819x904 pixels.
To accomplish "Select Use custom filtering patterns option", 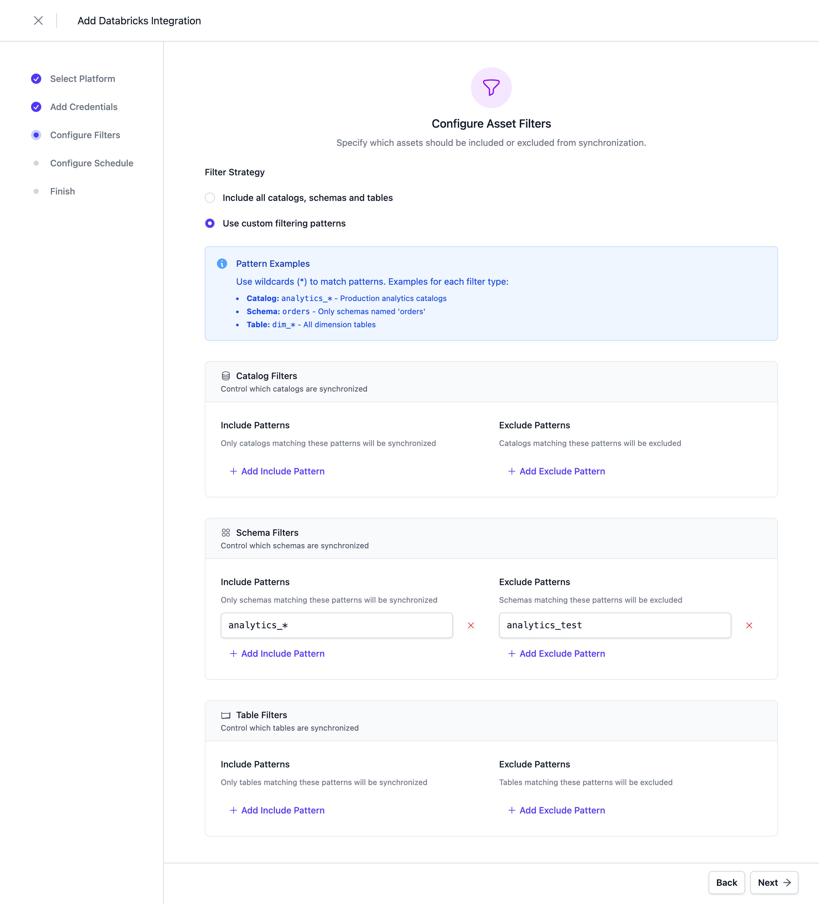I will coord(210,223).
